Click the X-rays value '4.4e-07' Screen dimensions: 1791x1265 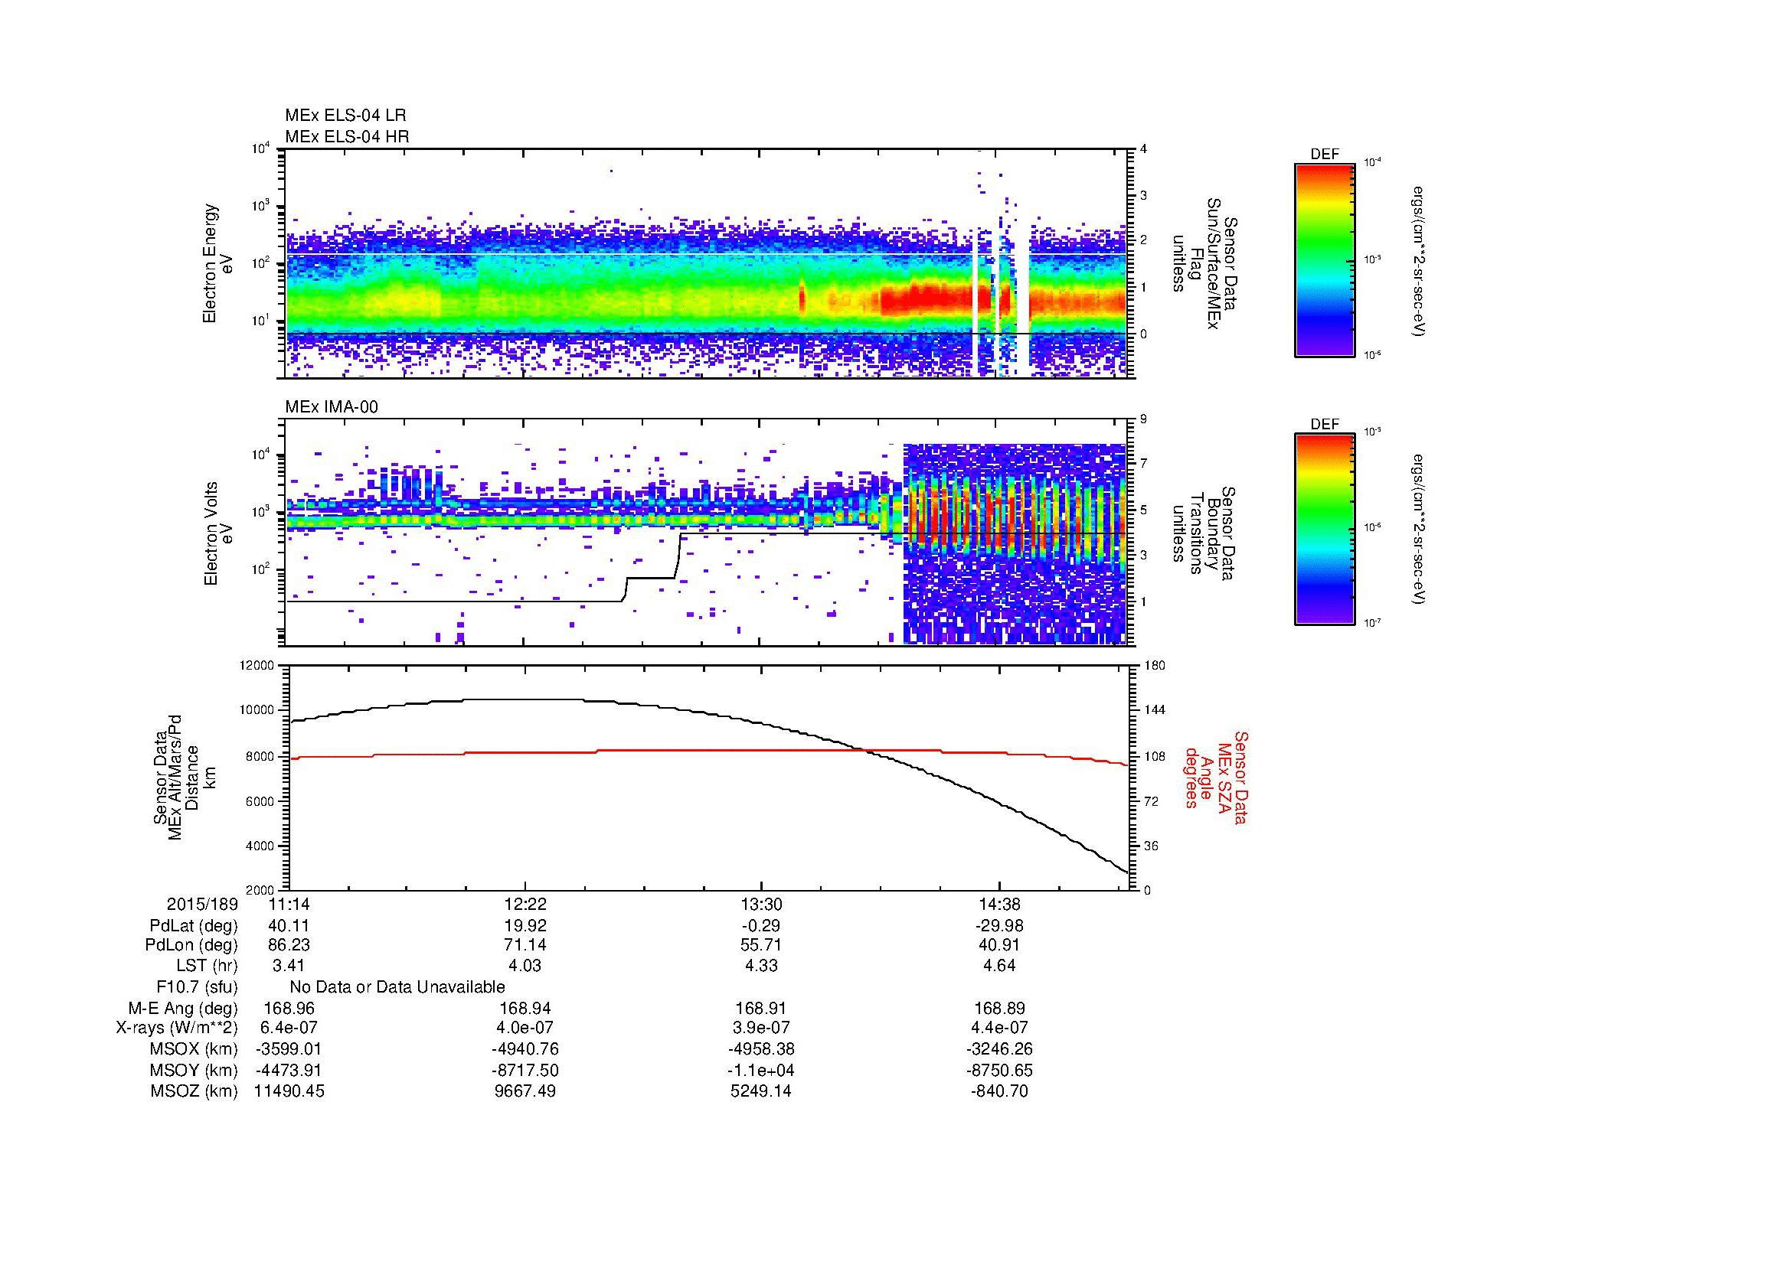click(x=999, y=1029)
